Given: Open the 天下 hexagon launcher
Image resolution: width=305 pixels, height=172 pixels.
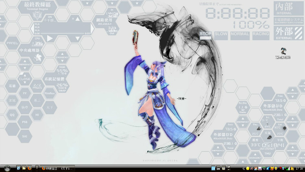Looking at the screenshot, I should click(x=50, y=107).
